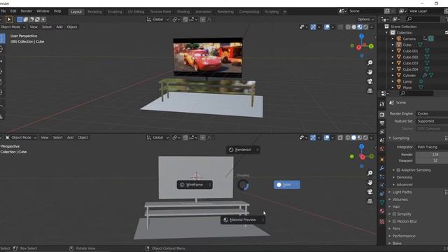448x252 pixels.
Task: Open the Texture properties checker icon
Action: pos(382,221)
